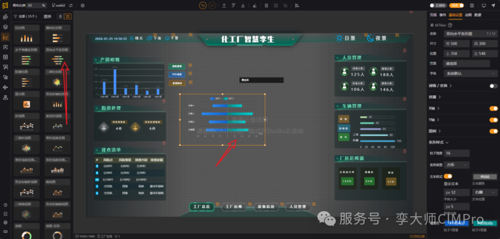Open the 文本位置 右侧 dropdown
The height and width of the screenshot is (239, 500).
pos(485,192)
